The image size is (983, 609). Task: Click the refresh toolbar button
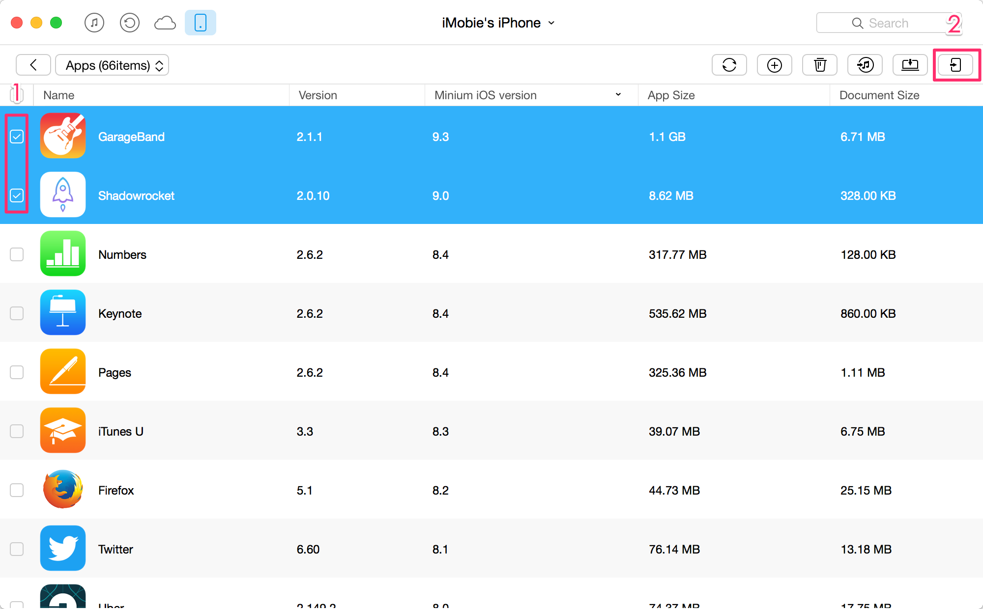[729, 65]
